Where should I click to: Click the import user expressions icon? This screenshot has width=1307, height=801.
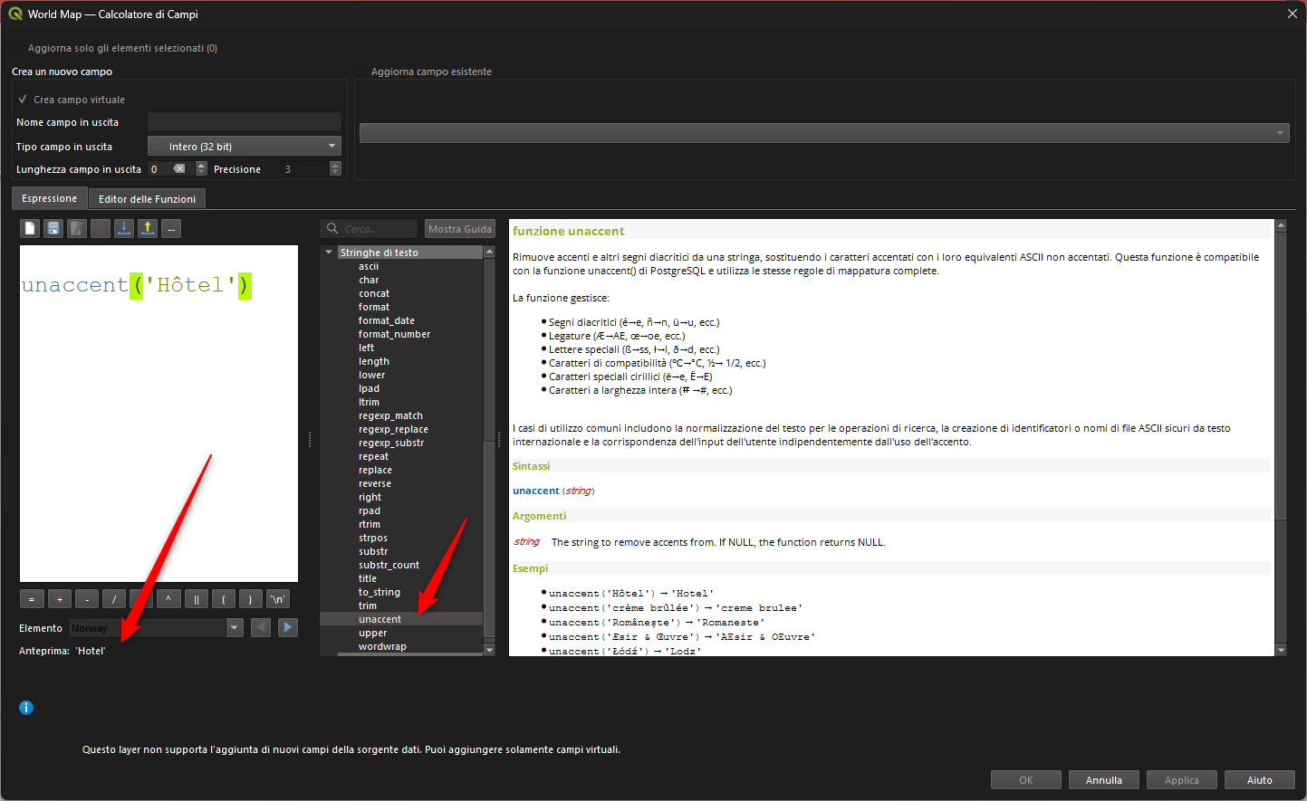(124, 229)
